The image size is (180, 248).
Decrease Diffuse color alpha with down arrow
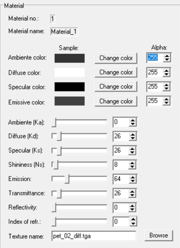pos(167,74)
